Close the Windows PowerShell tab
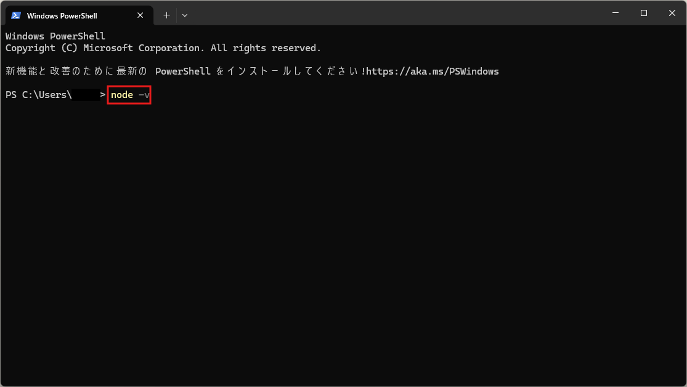The height and width of the screenshot is (387, 687). click(x=141, y=15)
